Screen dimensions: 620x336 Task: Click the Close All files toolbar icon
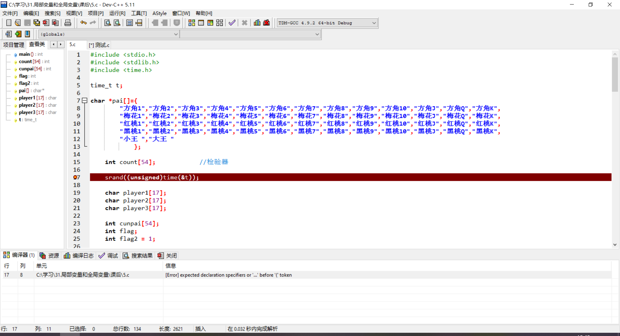55,23
